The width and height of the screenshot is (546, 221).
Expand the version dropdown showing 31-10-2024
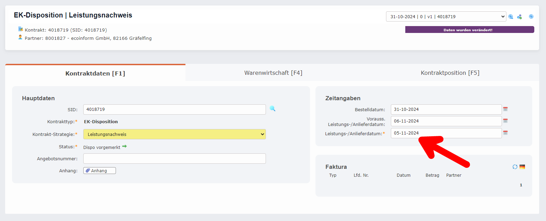coord(446,16)
